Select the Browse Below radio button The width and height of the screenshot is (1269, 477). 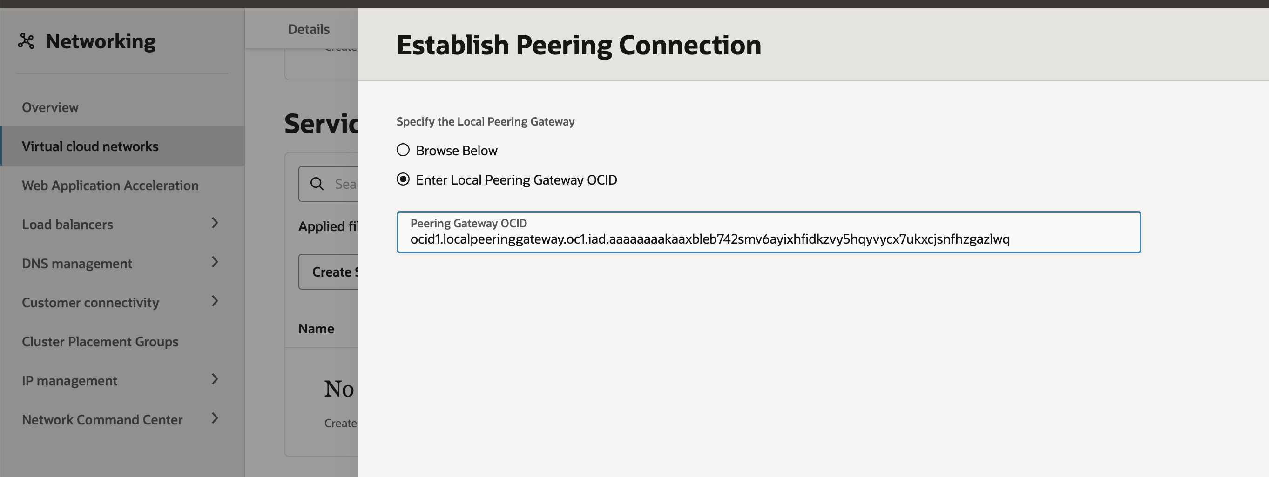tap(403, 150)
